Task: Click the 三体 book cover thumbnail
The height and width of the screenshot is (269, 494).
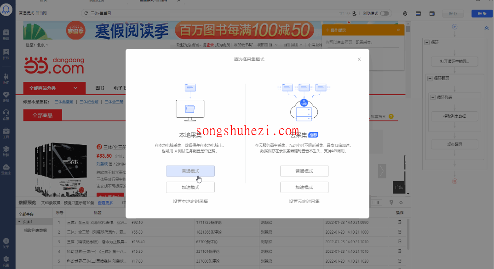Action: 61,170
